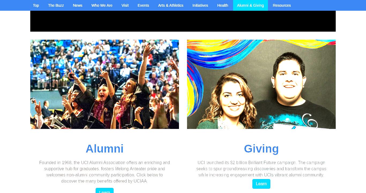
Task: Select the highlighted Alumni & Giving tab
Action: (x=251, y=5)
